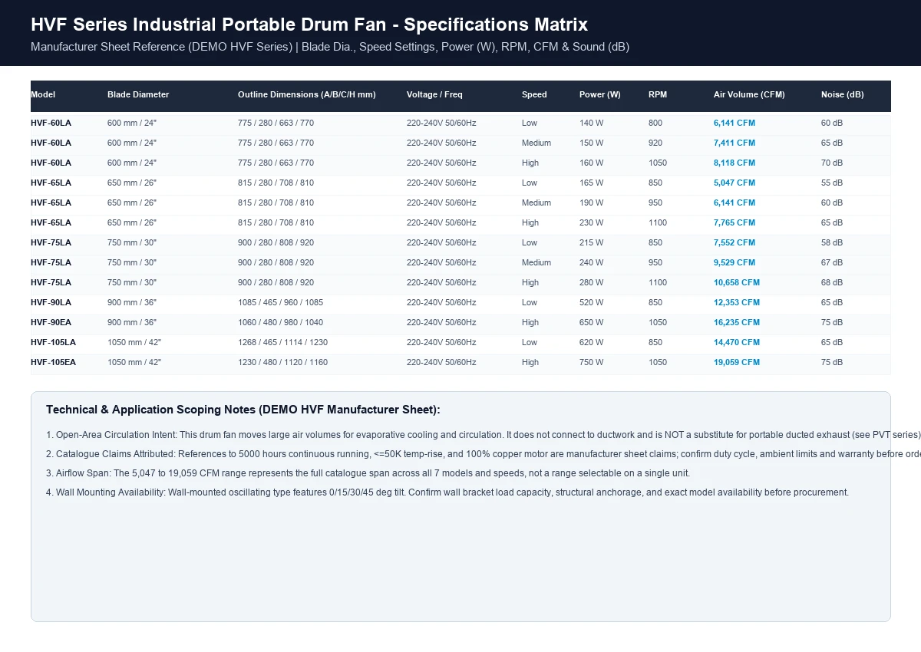Click the 67 dB noise value
This screenshot has height=652, width=921.
(832, 262)
